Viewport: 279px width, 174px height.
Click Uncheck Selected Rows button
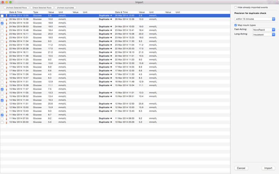(16, 8)
